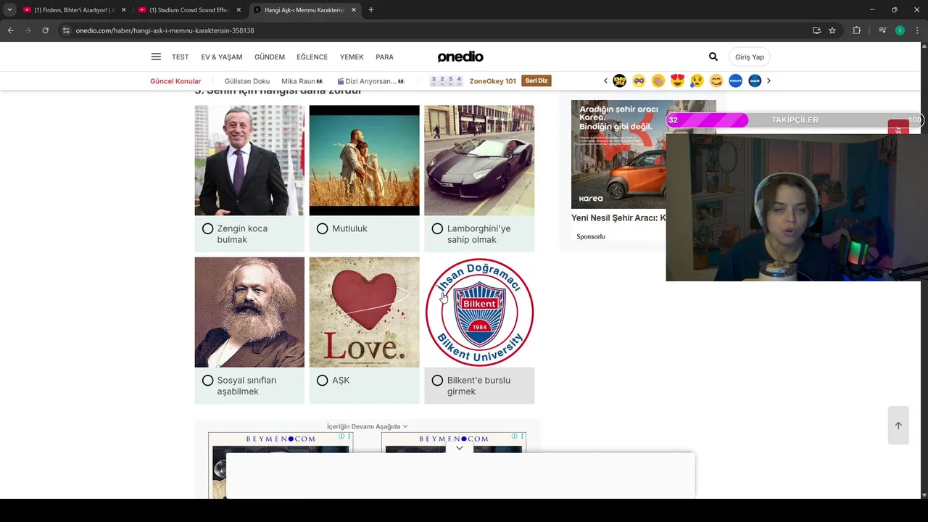Open the Güncel Konular link
The height and width of the screenshot is (522, 928).
point(175,81)
